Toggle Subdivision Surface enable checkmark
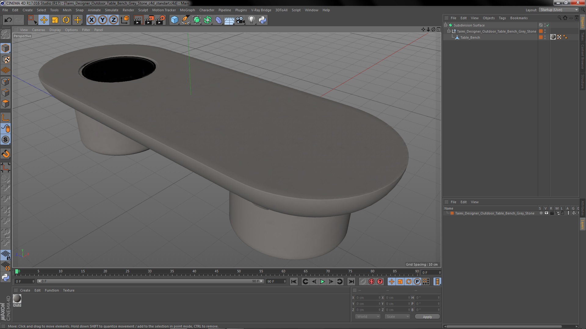The width and height of the screenshot is (586, 329). (x=548, y=25)
